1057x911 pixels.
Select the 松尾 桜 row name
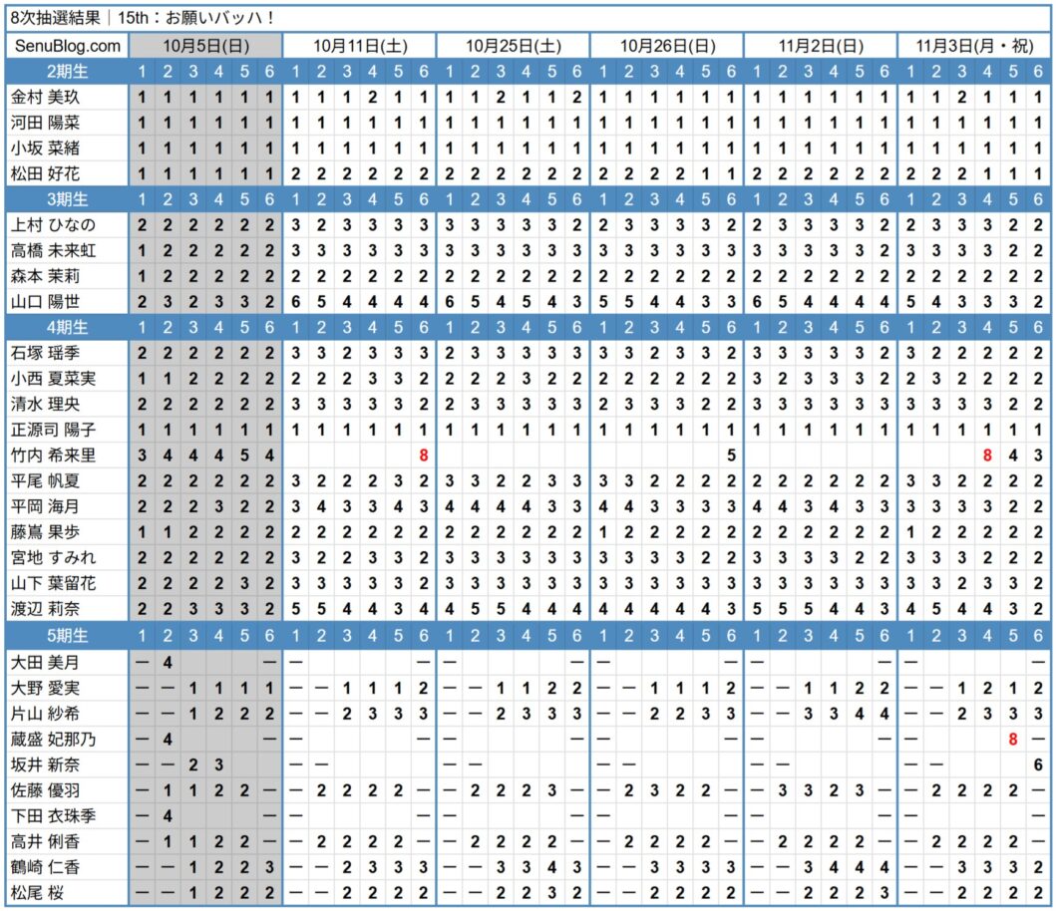click(39, 892)
